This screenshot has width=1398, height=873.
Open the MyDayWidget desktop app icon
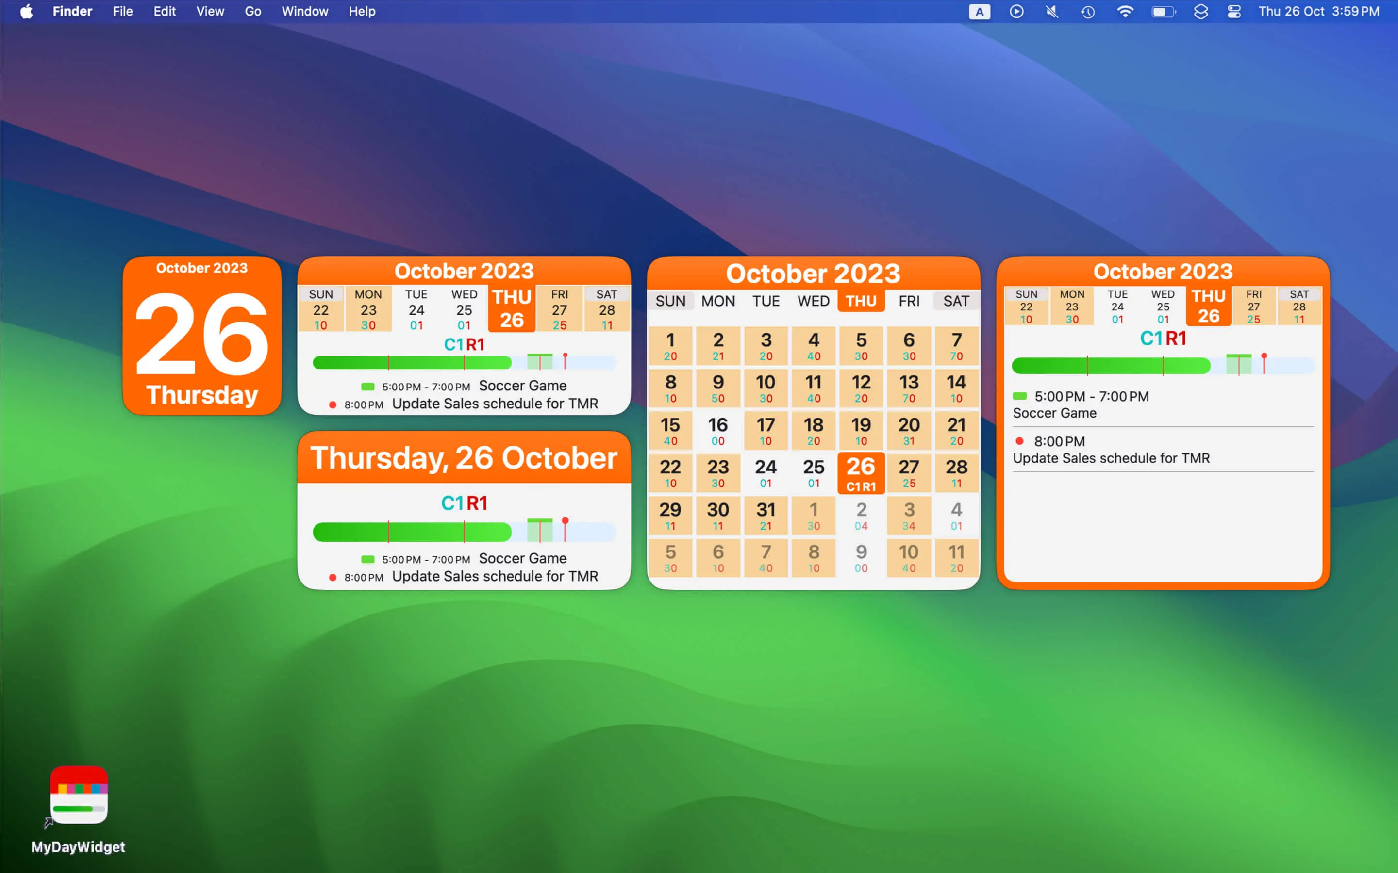79,795
